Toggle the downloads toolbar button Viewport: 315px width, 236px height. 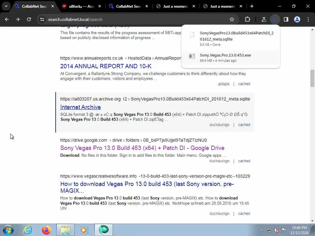pyautogui.click(x=275, y=19)
